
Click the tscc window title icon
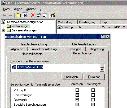(3, 3)
